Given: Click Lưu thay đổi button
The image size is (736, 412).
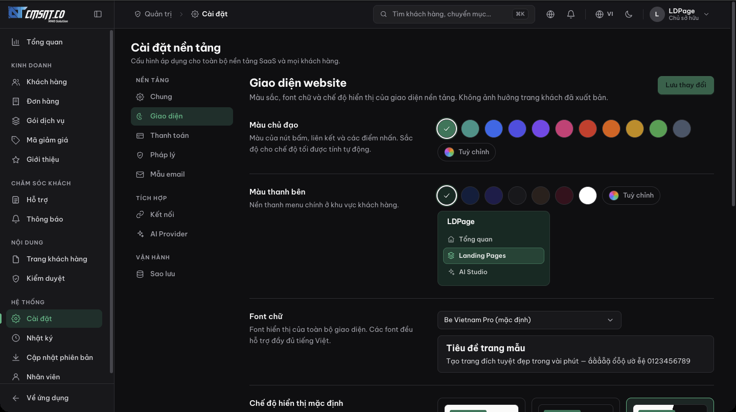Looking at the screenshot, I should click(x=686, y=85).
